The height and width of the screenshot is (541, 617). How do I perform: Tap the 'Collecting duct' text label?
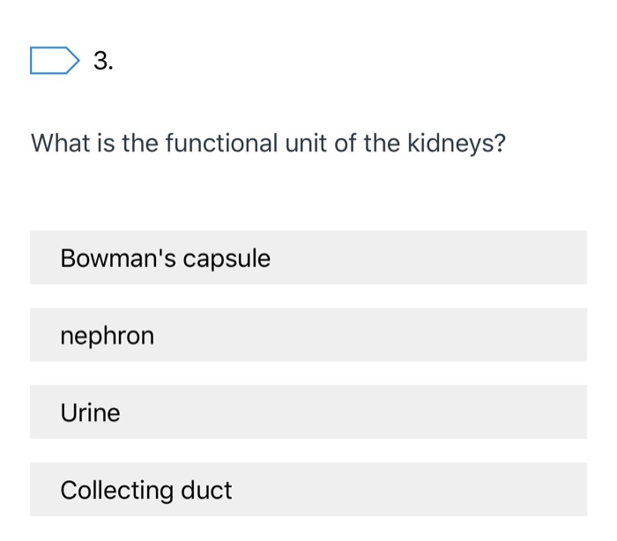point(145,490)
